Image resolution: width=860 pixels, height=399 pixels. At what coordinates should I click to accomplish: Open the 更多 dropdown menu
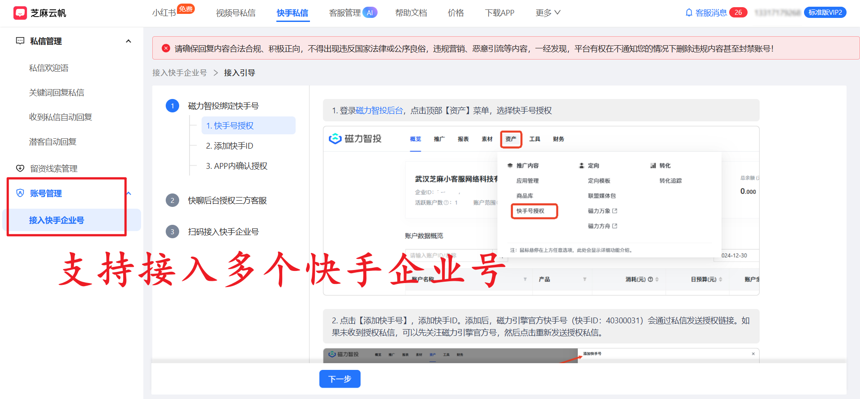548,13
